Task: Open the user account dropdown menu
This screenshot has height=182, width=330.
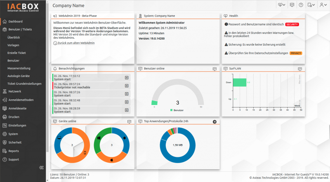Action: tap(322, 5)
